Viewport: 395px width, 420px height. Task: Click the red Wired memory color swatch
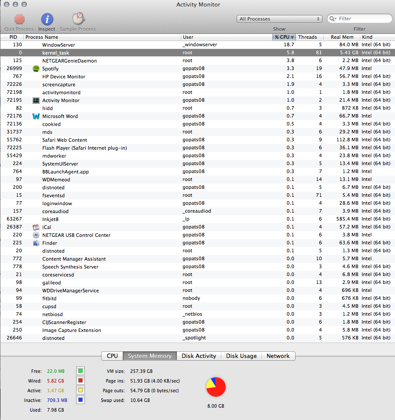pos(80,381)
